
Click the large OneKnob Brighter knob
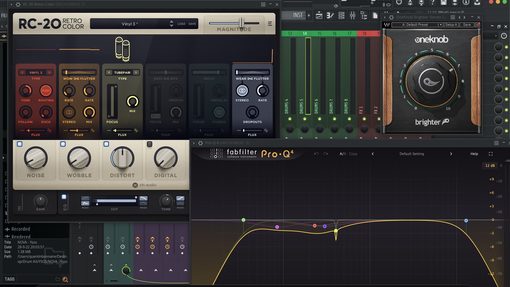point(432,81)
